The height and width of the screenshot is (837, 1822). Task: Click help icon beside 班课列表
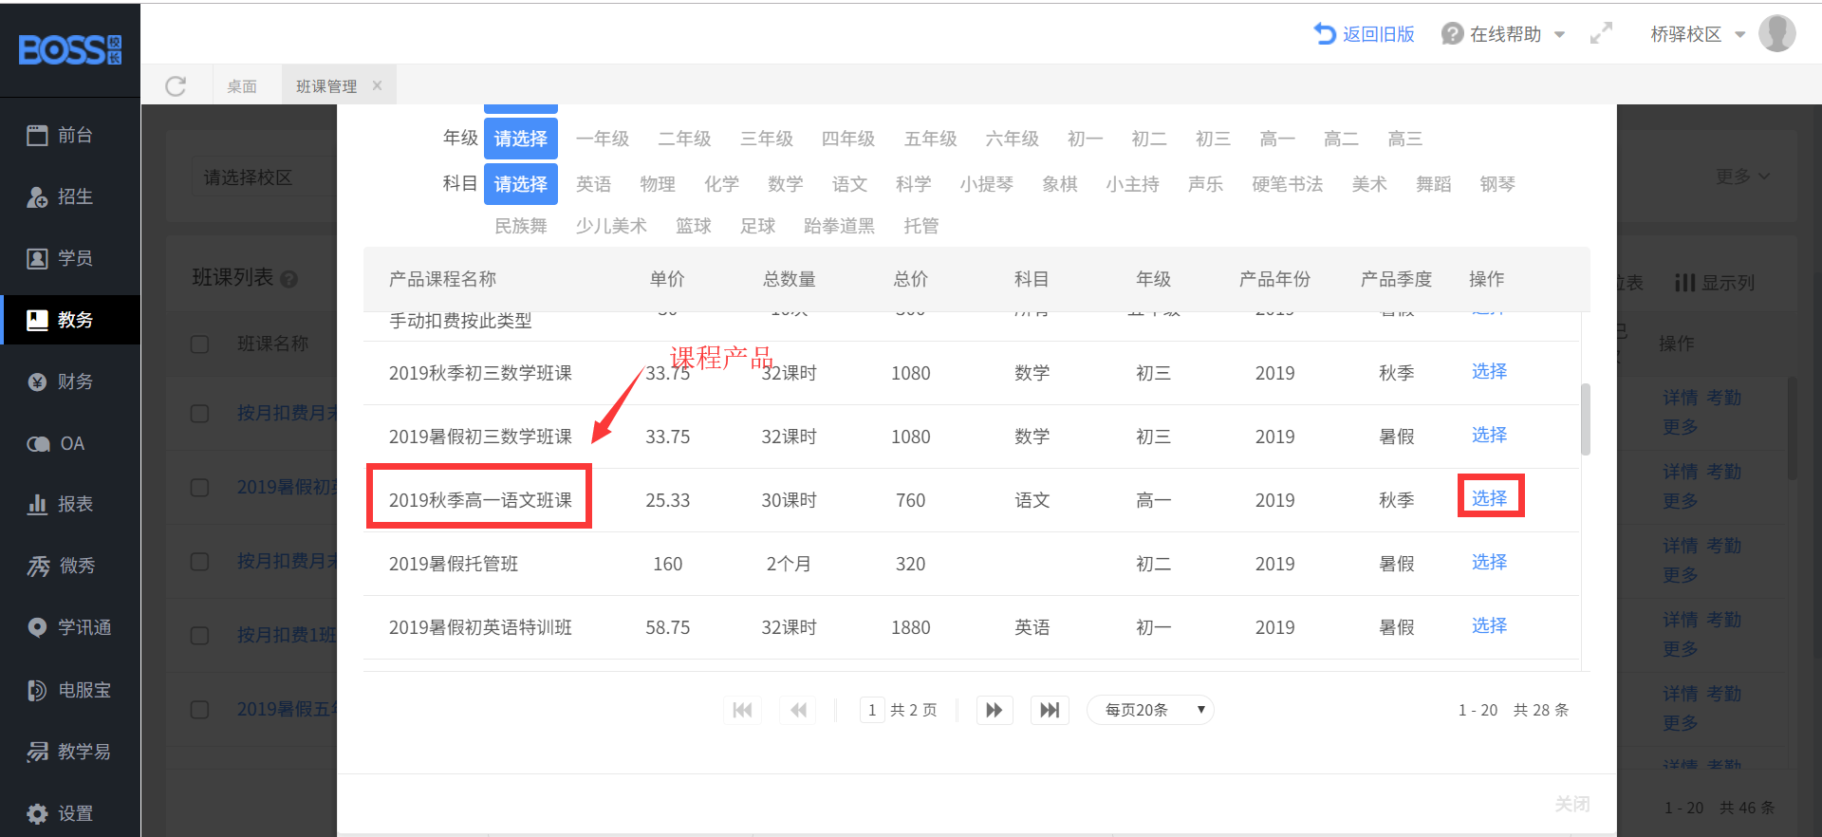(289, 279)
